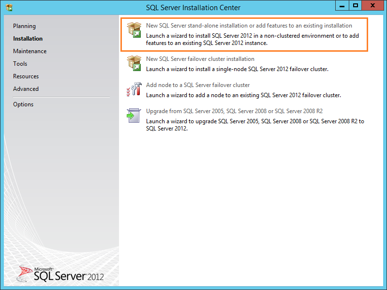Open the Maintenance section
The image size is (387, 290).
[30, 51]
